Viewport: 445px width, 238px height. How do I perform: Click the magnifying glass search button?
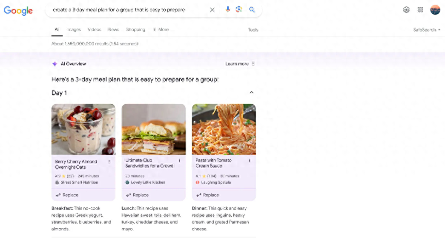252,10
